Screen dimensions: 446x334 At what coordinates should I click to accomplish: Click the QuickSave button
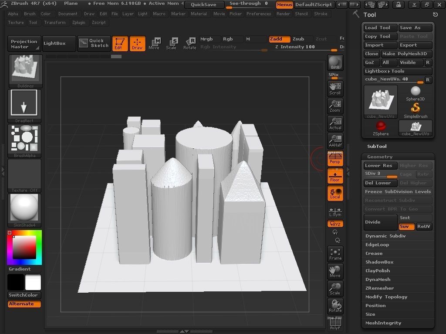coord(204,4)
